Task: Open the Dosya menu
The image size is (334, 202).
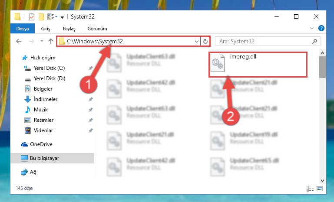Action: click(23, 29)
